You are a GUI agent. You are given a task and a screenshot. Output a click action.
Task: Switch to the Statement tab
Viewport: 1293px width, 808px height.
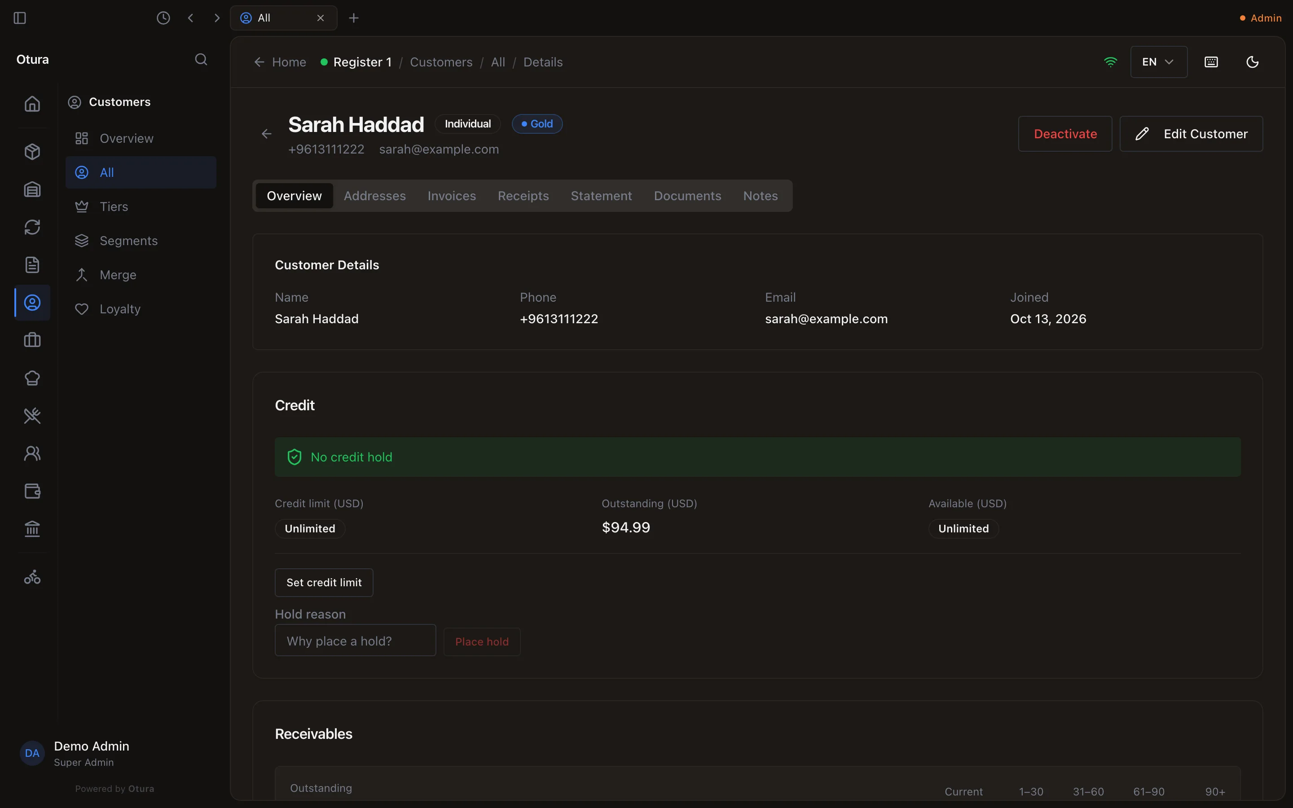point(601,196)
